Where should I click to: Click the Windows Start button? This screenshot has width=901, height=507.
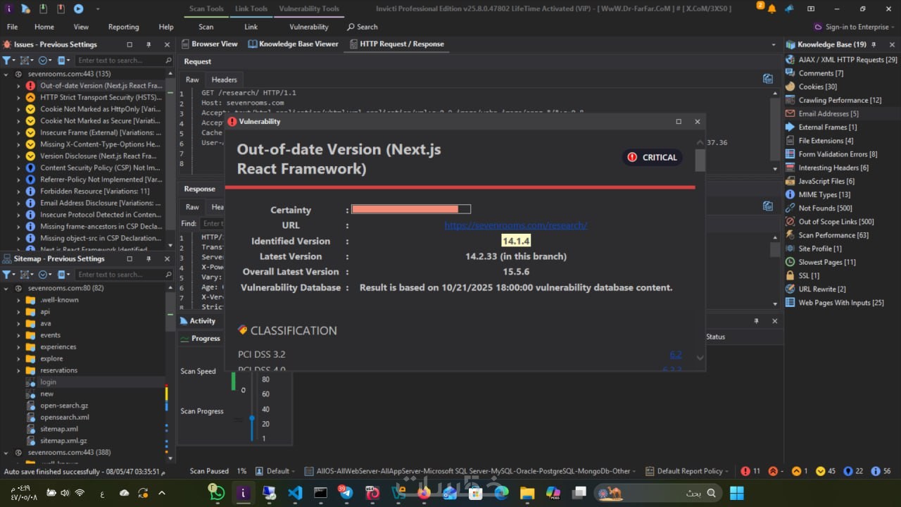coord(738,493)
